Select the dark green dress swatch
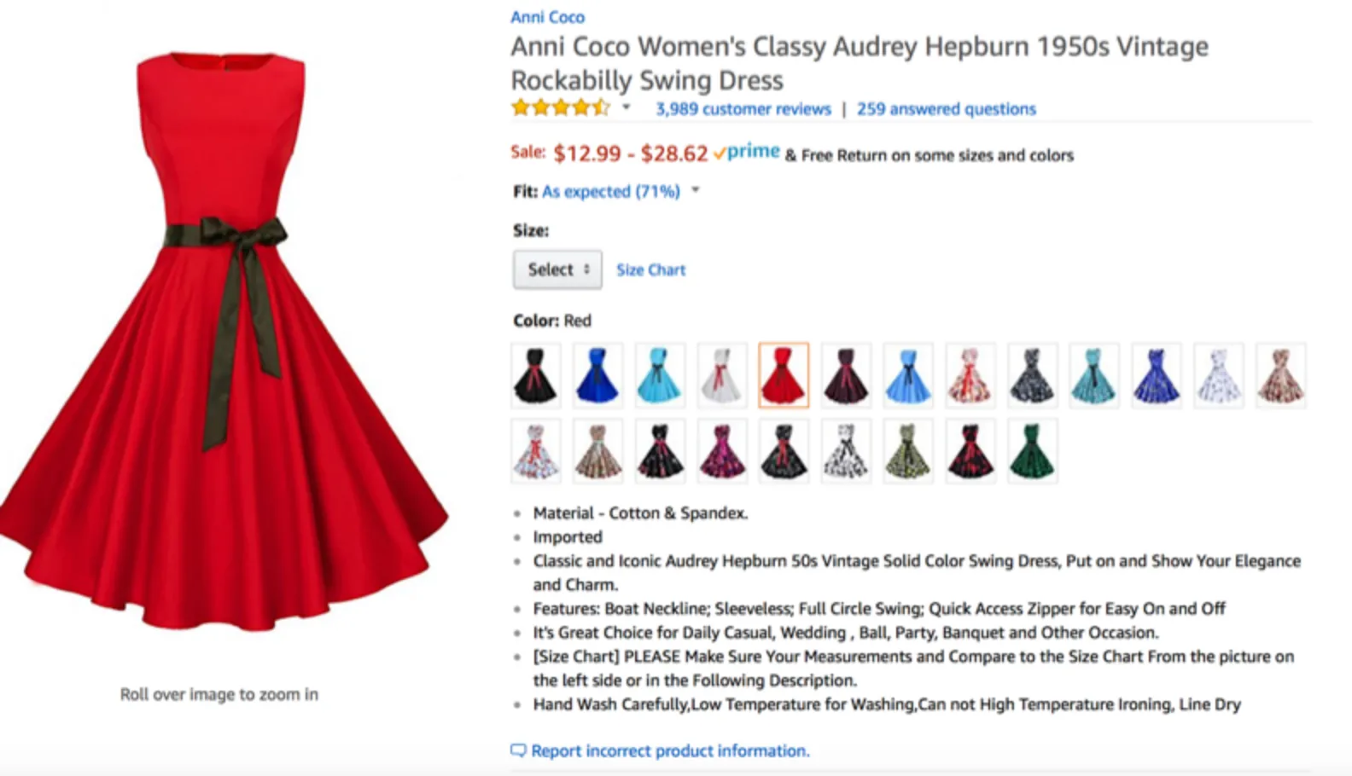 1032,451
